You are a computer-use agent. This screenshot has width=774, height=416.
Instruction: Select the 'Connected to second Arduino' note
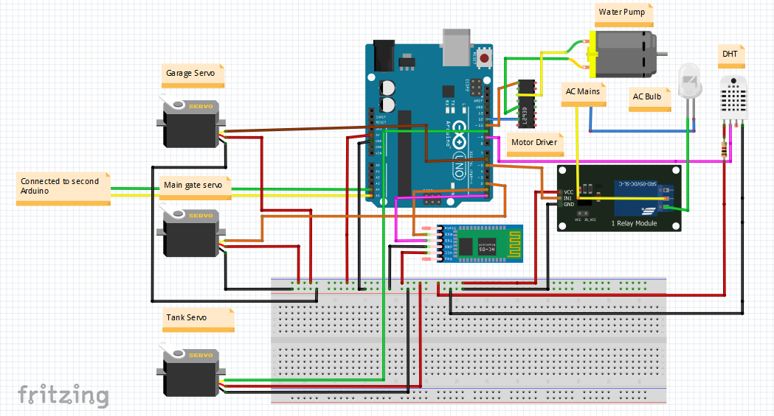click(63, 188)
